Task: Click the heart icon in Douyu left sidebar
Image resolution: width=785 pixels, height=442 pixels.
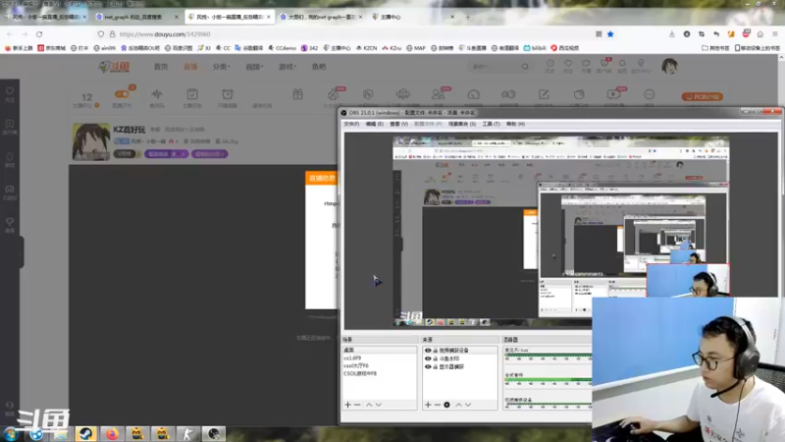Action: [10, 91]
